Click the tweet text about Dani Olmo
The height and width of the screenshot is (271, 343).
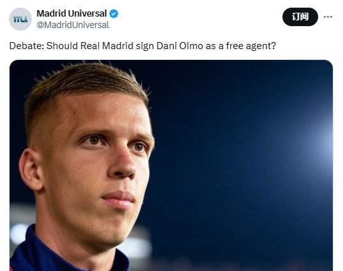pyautogui.click(x=143, y=46)
